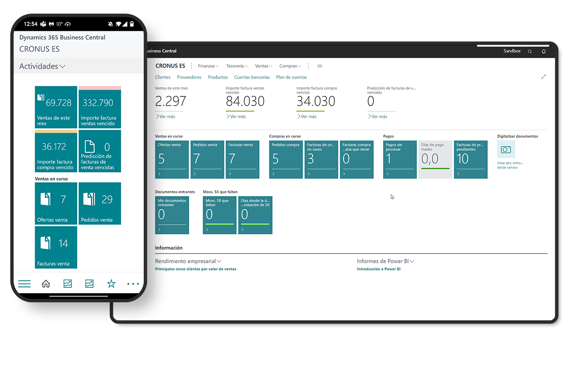Open the Clientes link
Viewport: 579px width, 365px height.
click(x=163, y=77)
